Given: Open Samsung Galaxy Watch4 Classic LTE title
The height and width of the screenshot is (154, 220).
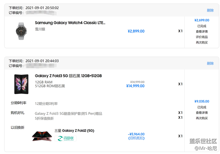Looking at the screenshot, I should click(x=70, y=23).
